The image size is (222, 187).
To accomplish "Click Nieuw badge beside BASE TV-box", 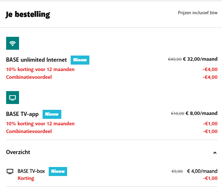I will 58,171.
